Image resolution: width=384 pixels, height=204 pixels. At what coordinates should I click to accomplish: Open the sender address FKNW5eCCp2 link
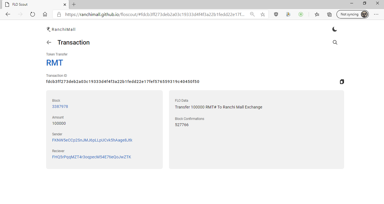[x=92, y=140]
